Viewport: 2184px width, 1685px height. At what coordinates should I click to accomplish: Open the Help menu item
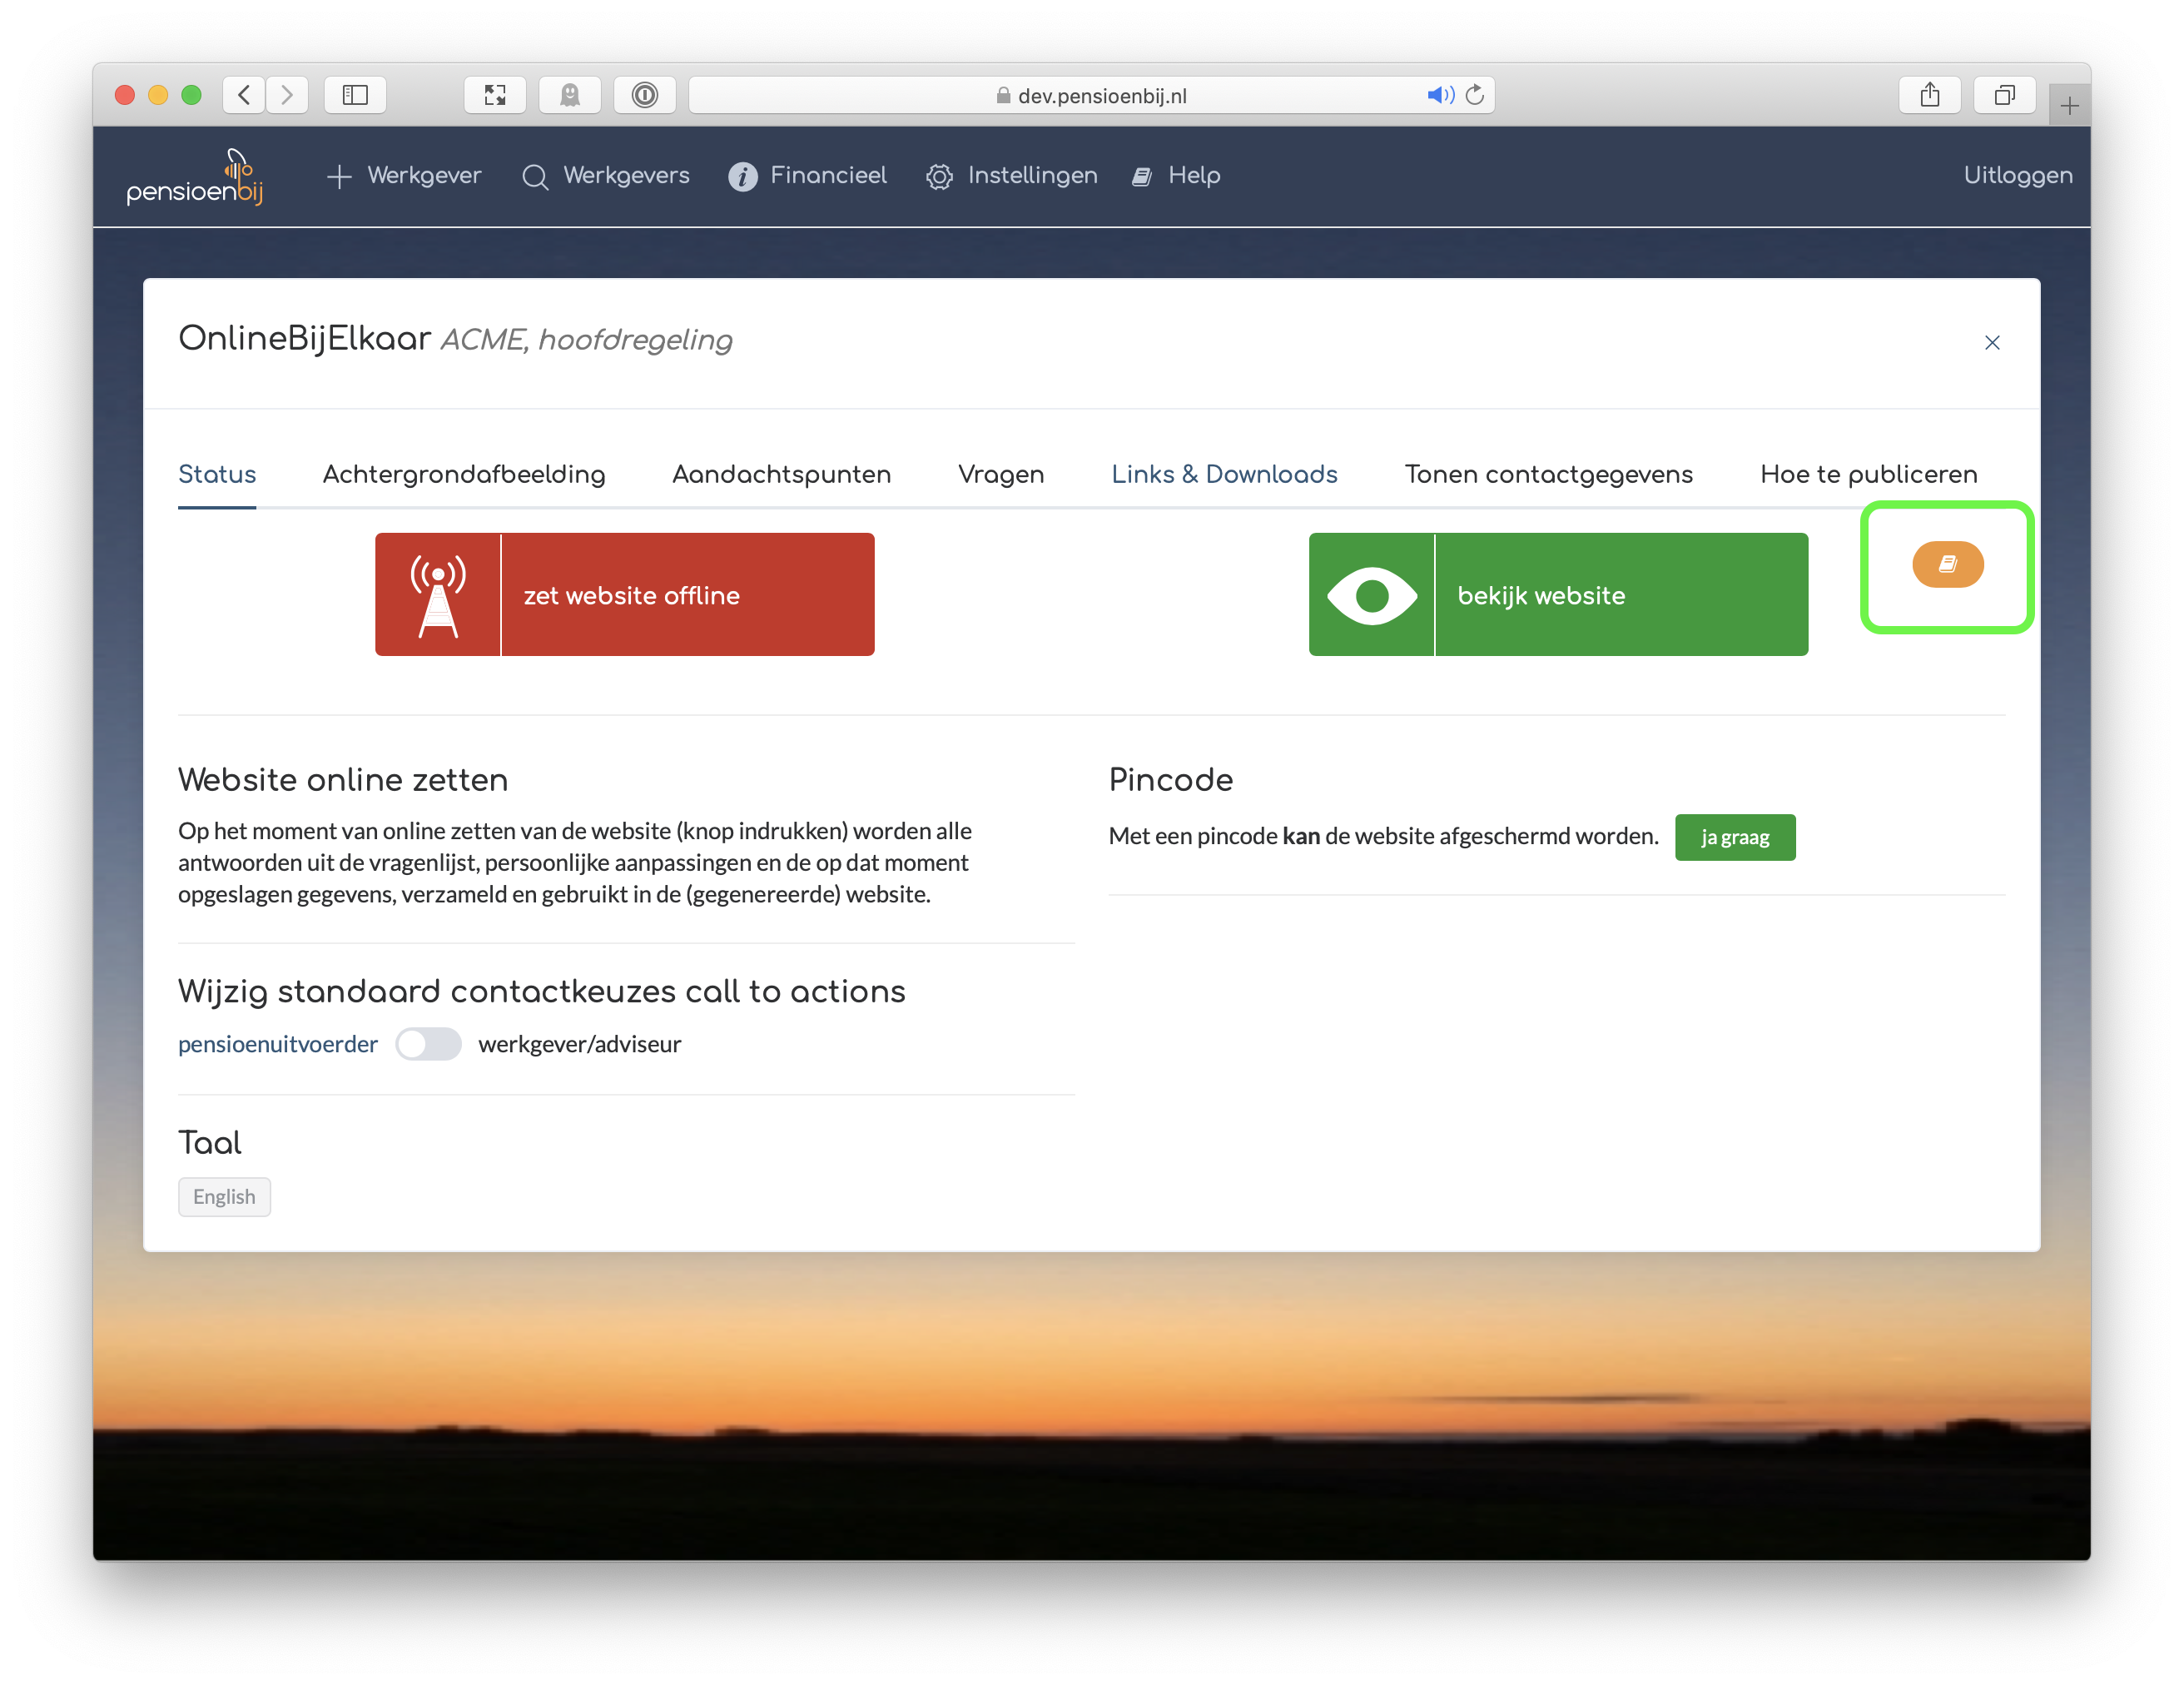(x=1176, y=176)
